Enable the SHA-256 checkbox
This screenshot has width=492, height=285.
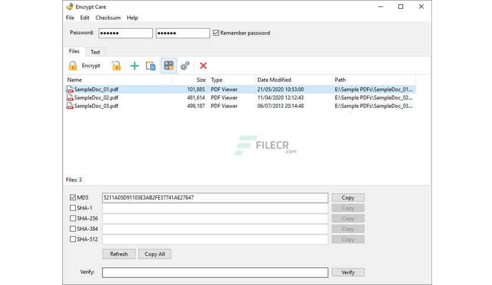tap(73, 218)
